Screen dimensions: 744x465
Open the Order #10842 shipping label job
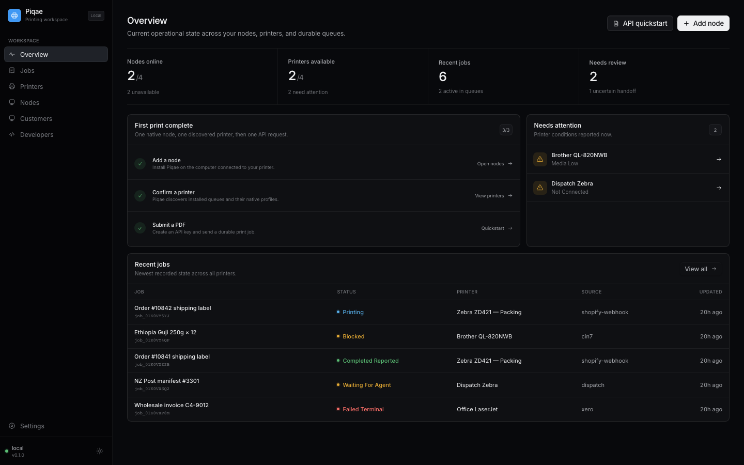(x=428, y=312)
